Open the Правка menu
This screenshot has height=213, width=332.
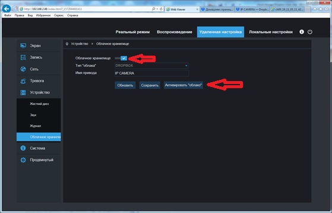[19, 15]
